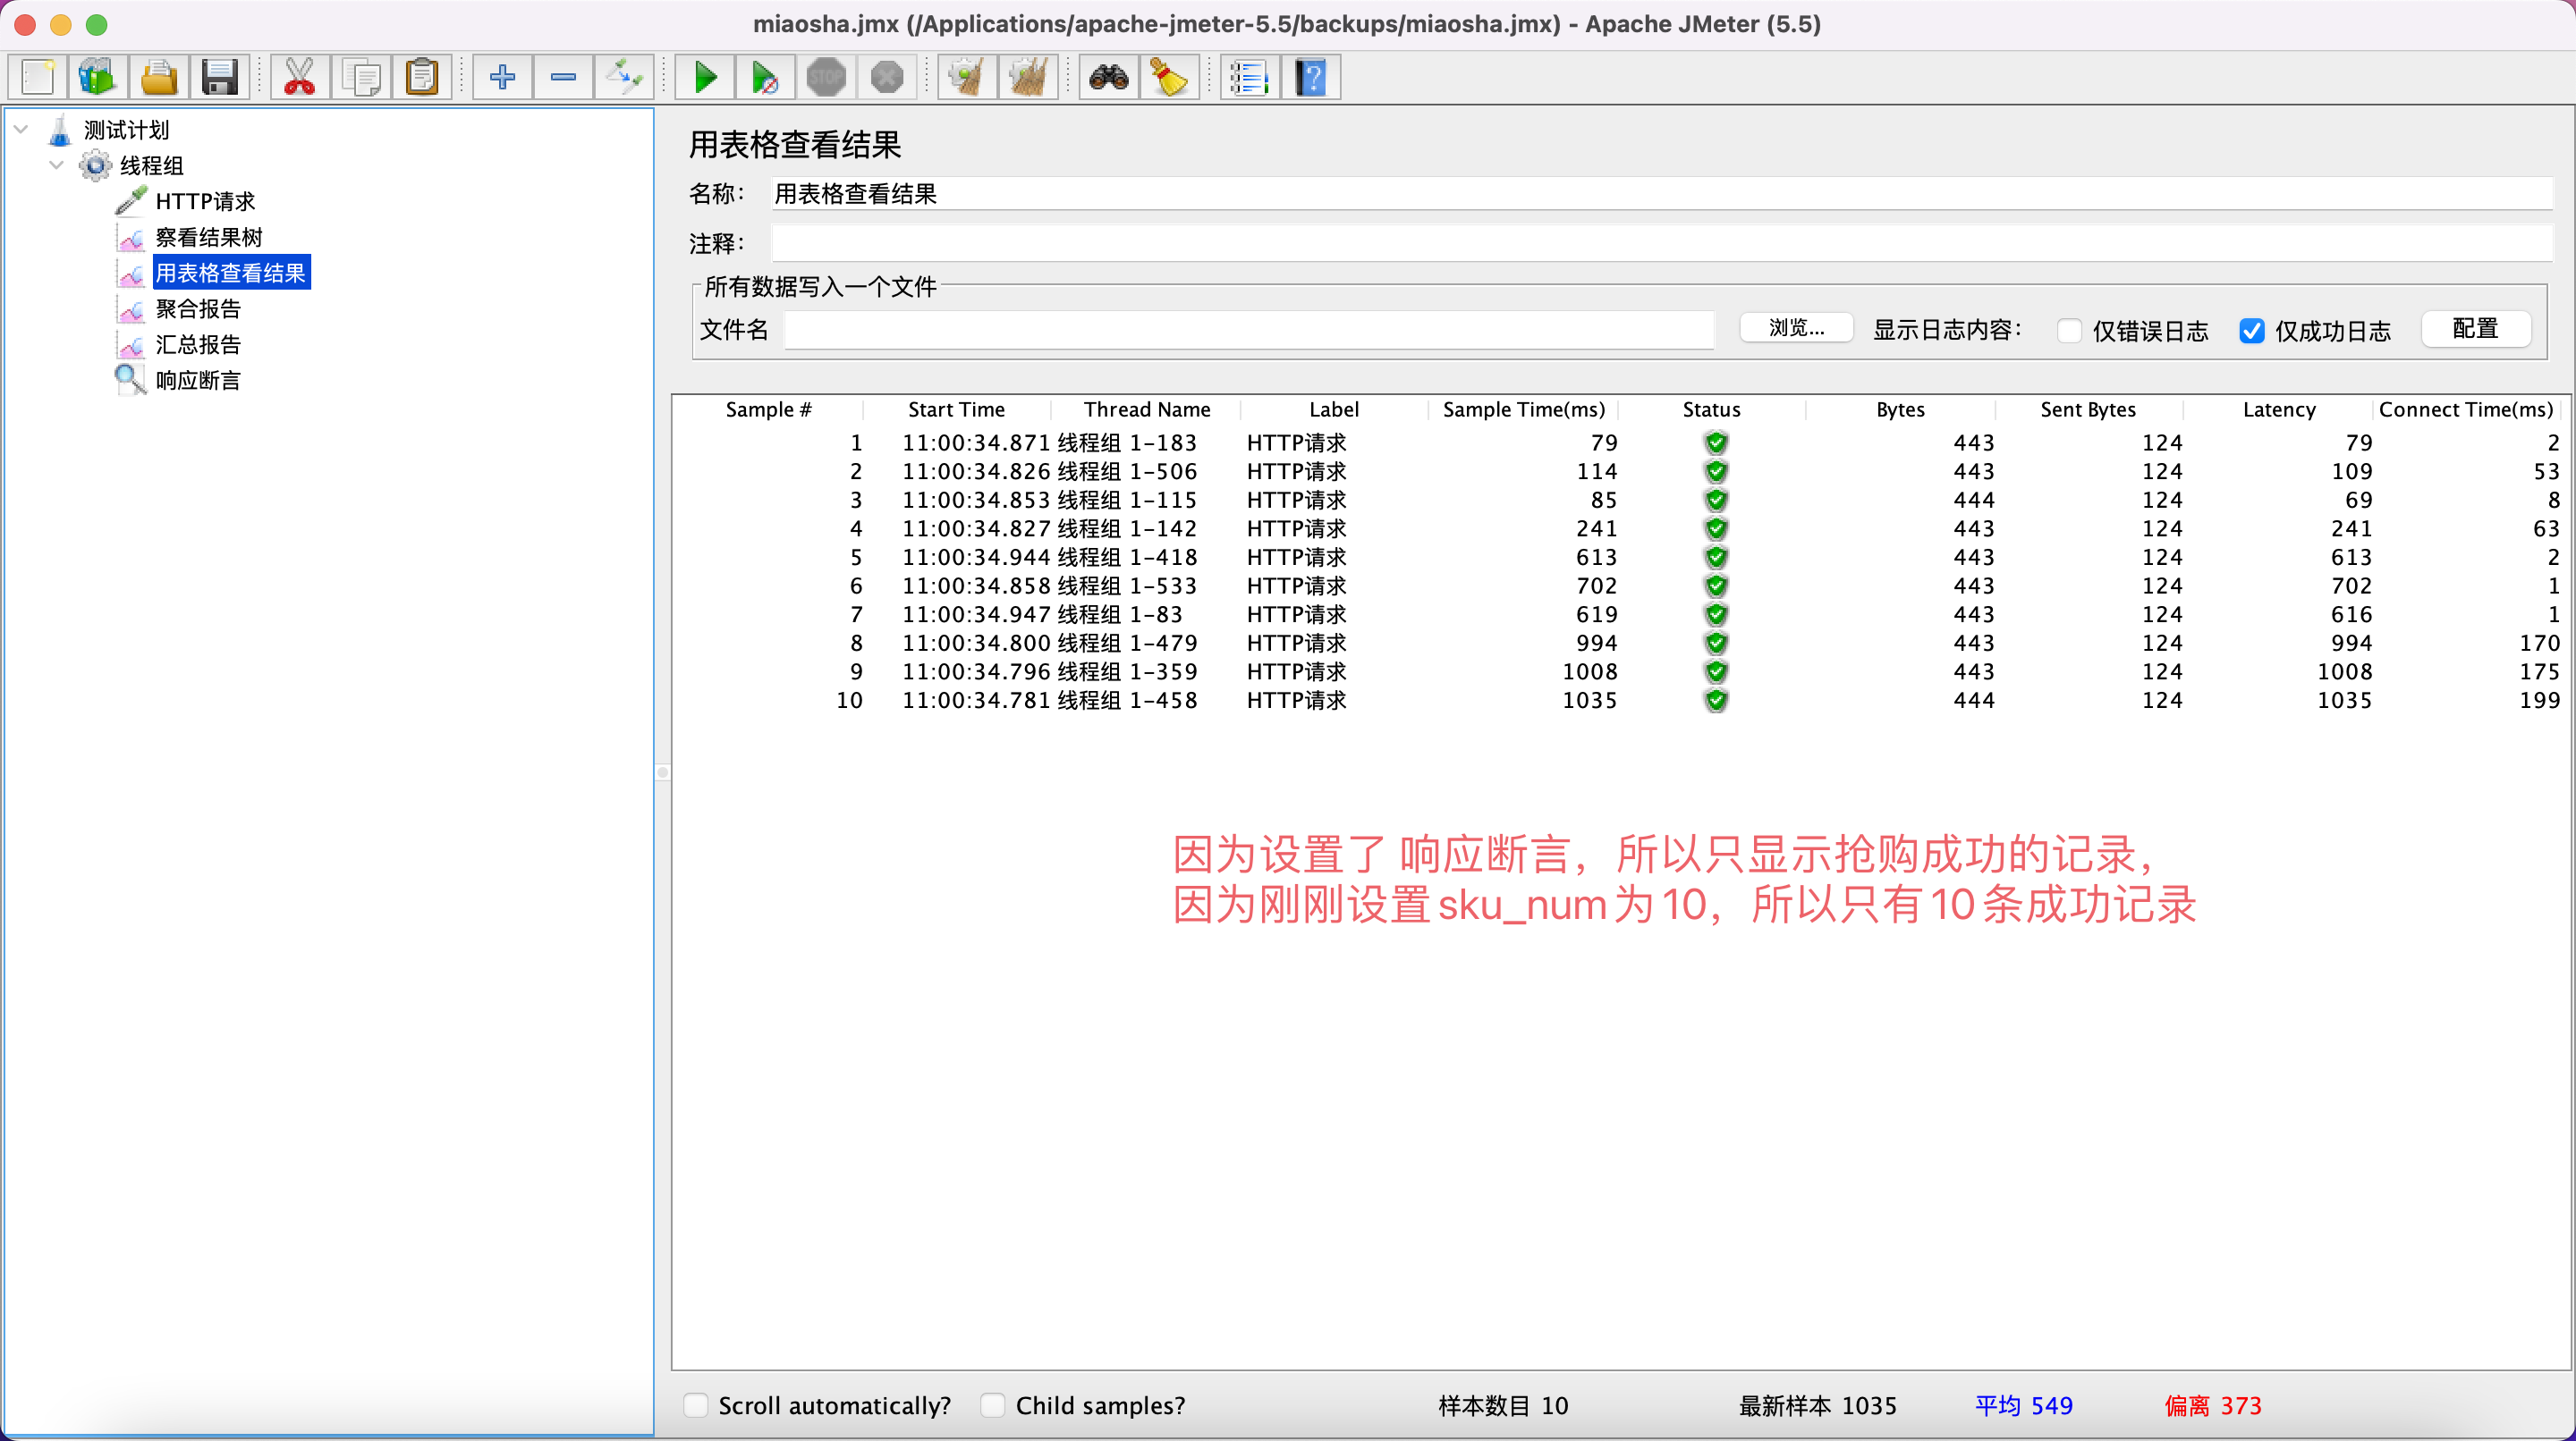The image size is (2576, 1441).
Task: Open the Function helper list icon
Action: [x=1250, y=77]
